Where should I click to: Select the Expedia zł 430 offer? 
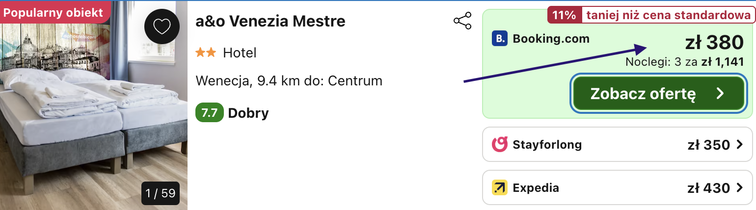point(617,187)
